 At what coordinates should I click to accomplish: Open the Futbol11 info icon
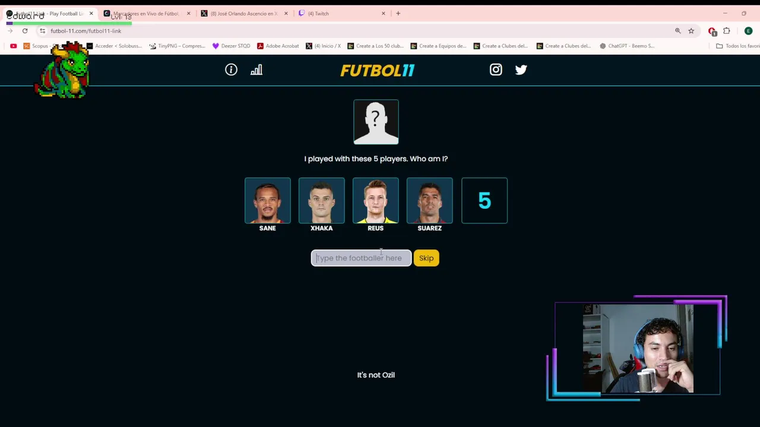click(x=231, y=70)
